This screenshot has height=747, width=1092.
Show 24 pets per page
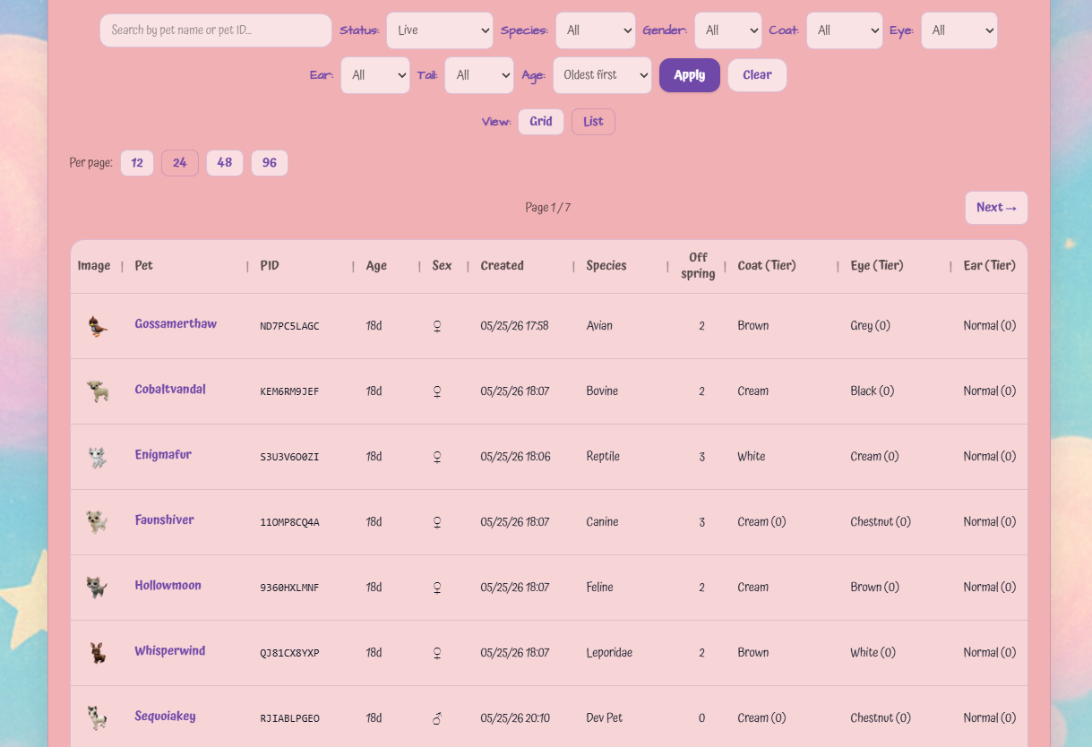(180, 163)
